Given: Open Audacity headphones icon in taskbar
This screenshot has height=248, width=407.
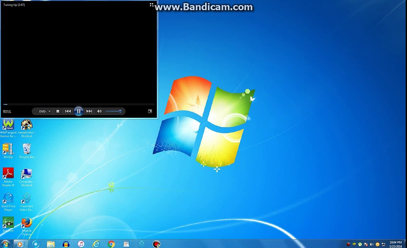Looking at the screenshot, I should (66, 244).
